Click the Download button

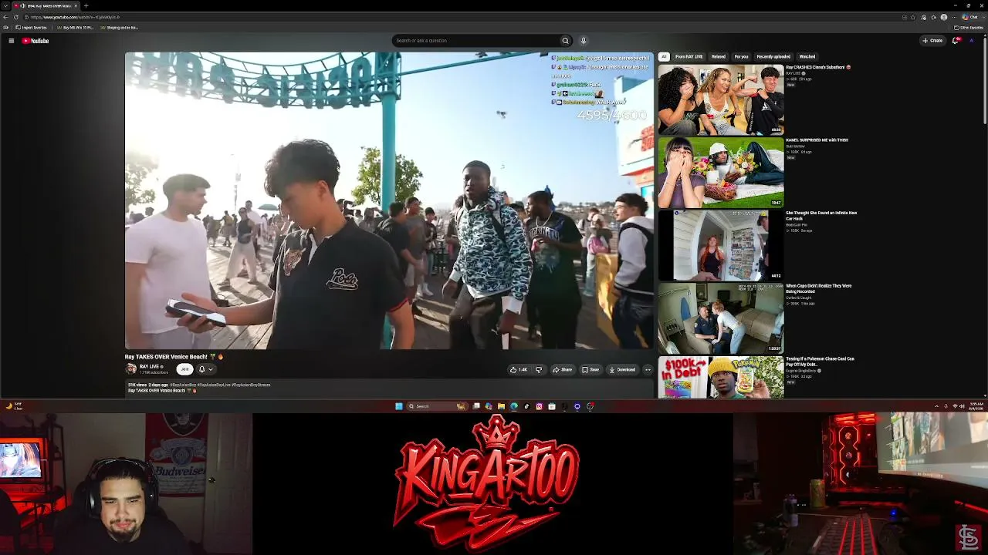(622, 370)
